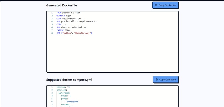Click the "8000:8000" port mapping line
This screenshot has height=107, width=224.
click(x=71, y=101)
